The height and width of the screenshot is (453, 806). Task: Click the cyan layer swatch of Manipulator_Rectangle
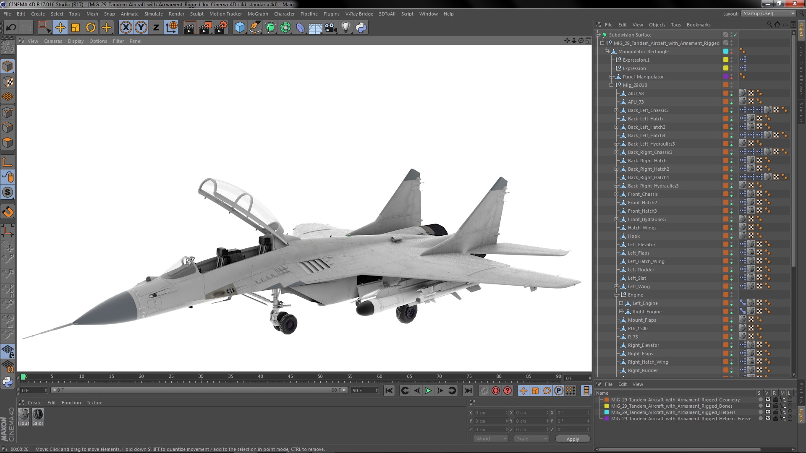click(725, 52)
